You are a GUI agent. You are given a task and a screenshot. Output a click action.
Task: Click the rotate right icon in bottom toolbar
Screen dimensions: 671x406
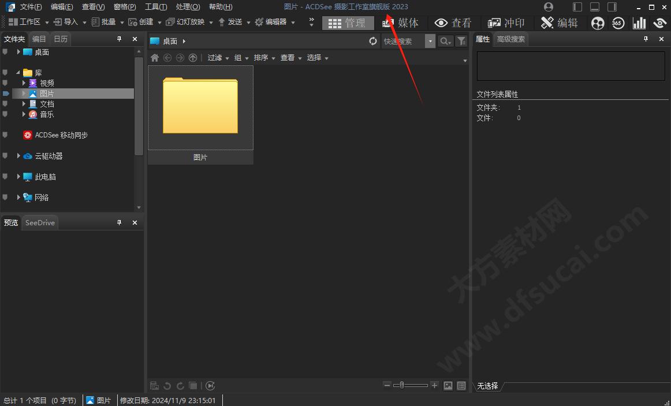coord(180,386)
